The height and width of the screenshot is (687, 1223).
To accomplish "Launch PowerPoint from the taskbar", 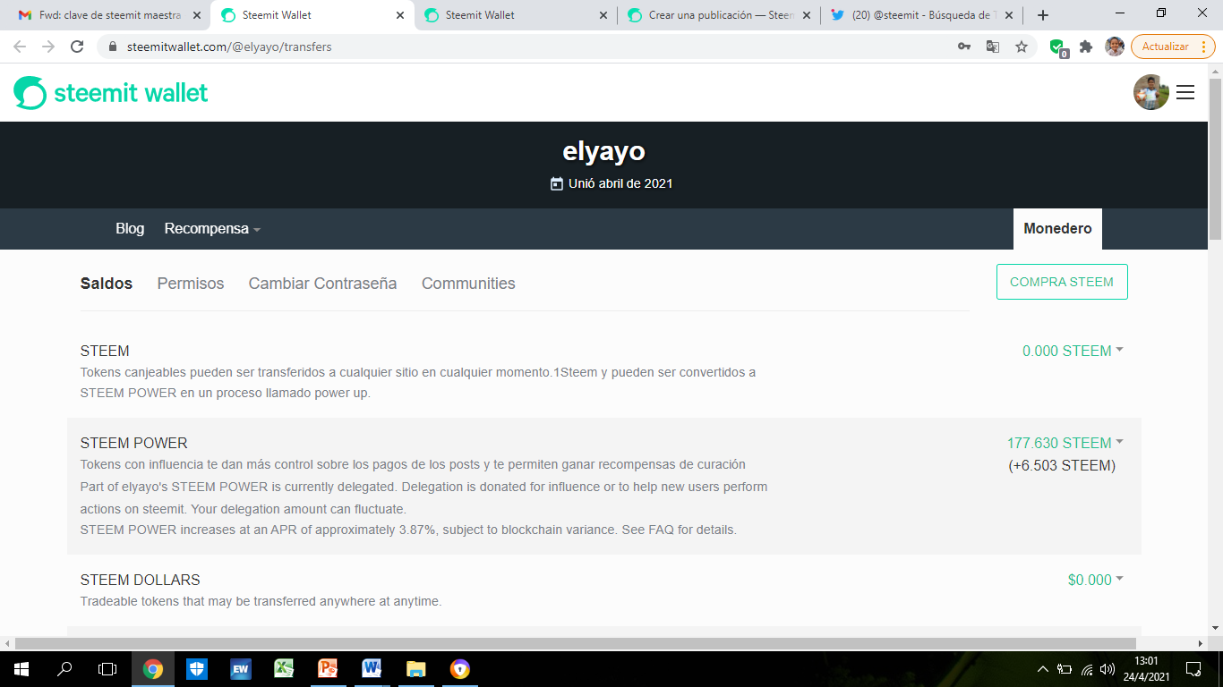I will click(x=328, y=669).
